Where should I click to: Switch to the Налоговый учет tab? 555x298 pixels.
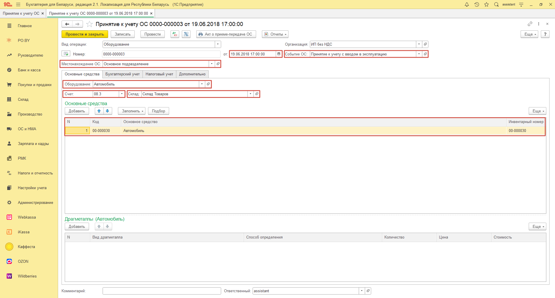click(159, 74)
